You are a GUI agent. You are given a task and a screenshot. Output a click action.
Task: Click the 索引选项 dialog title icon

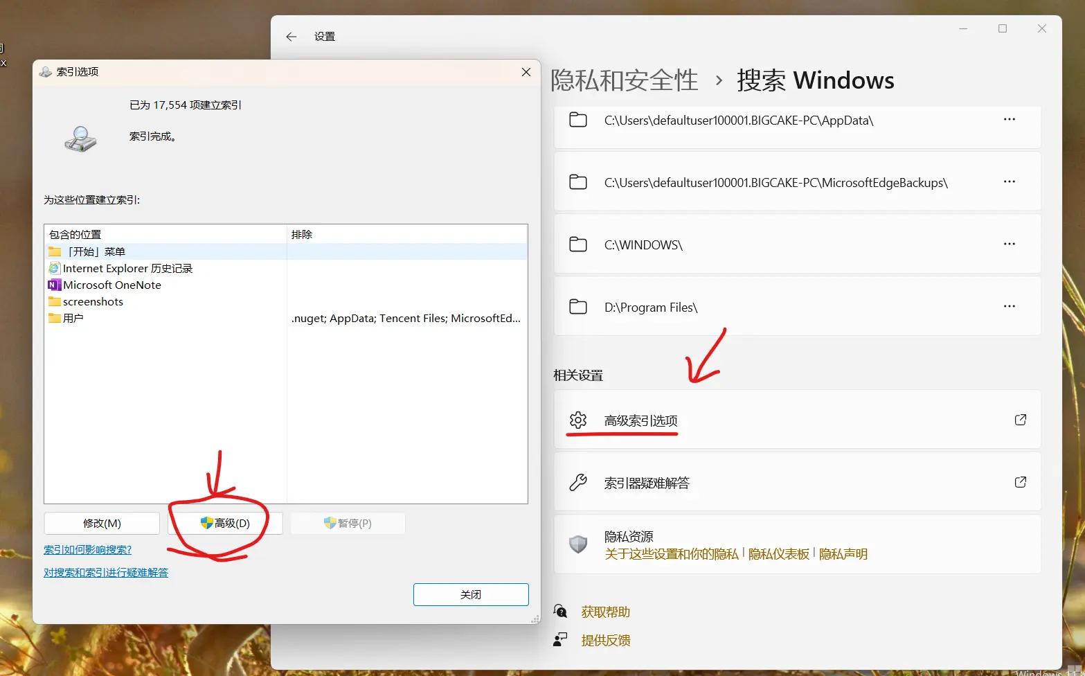point(46,72)
